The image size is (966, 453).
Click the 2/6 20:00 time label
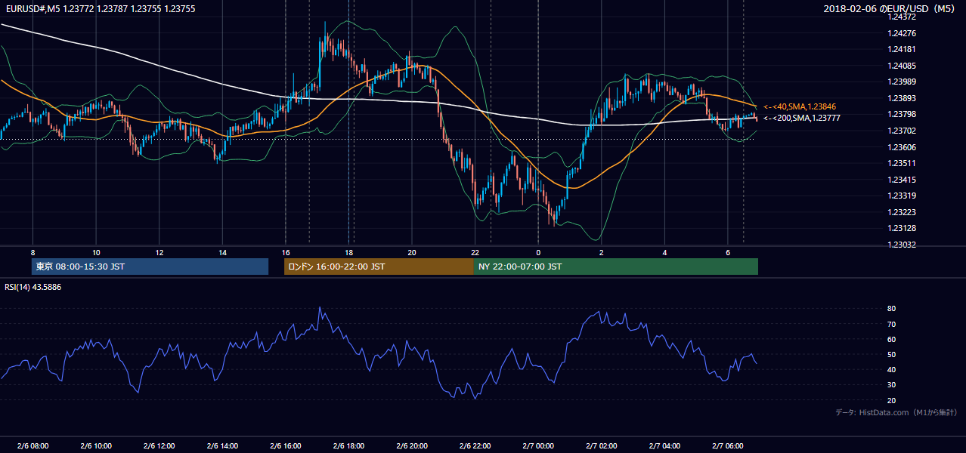tap(413, 445)
